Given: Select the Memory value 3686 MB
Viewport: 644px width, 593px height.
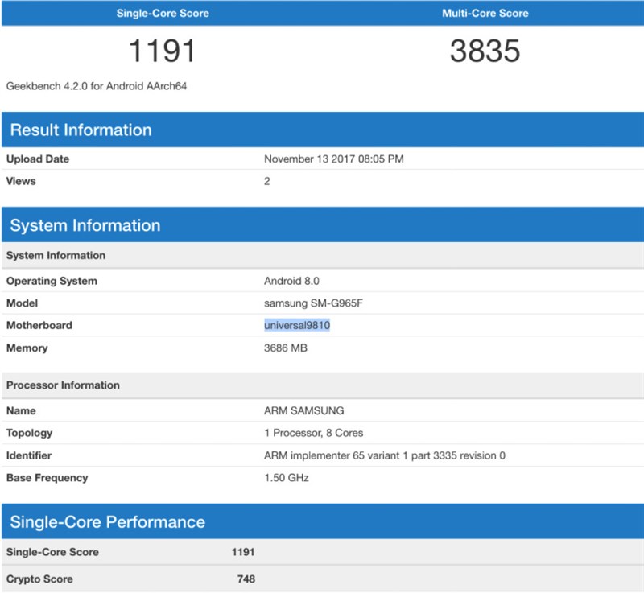Looking at the screenshot, I should (287, 348).
